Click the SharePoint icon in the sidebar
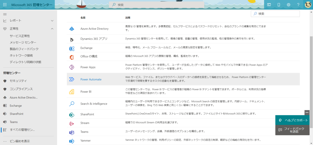The image size is (313, 145). point(5,114)
